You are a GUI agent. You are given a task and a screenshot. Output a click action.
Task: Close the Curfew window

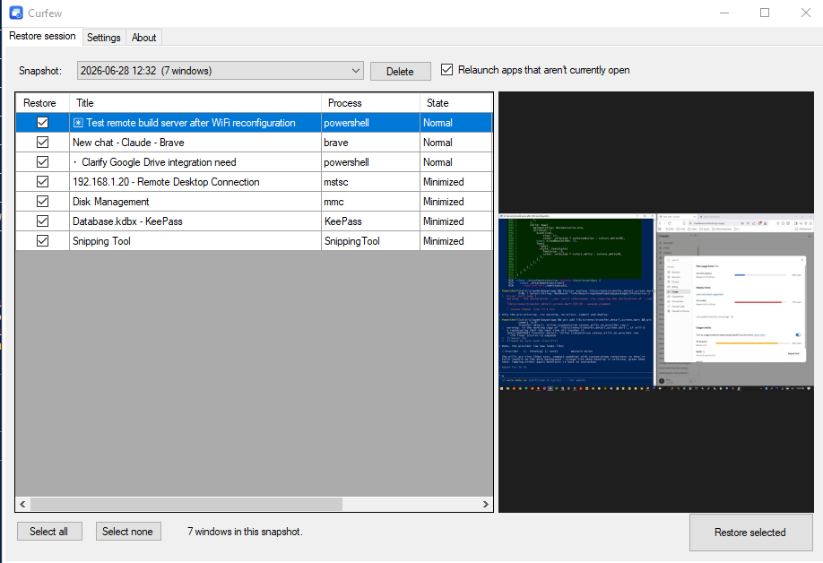point(806,13)
